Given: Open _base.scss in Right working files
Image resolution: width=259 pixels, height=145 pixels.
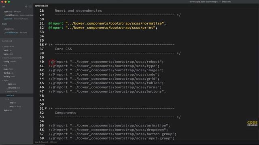Looking at the screenshot, I should click(9, 29).
